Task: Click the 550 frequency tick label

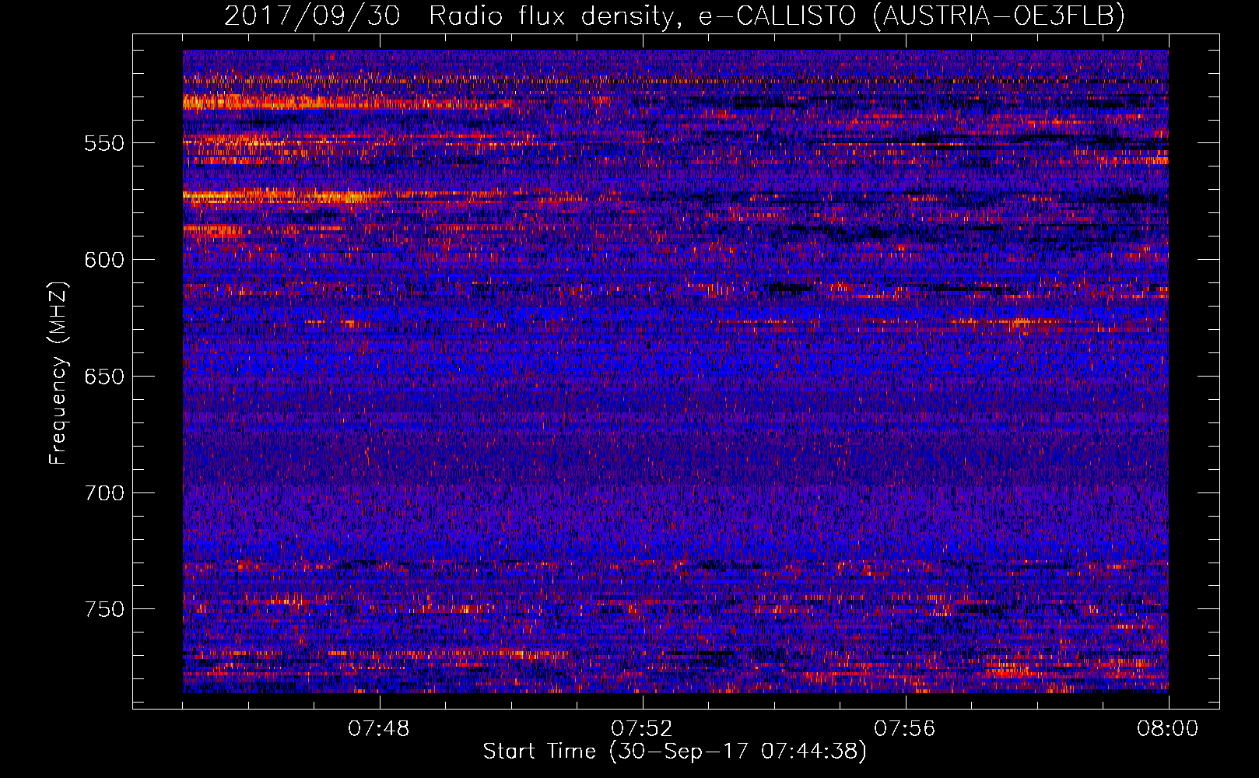Action: tap(104, 143)
